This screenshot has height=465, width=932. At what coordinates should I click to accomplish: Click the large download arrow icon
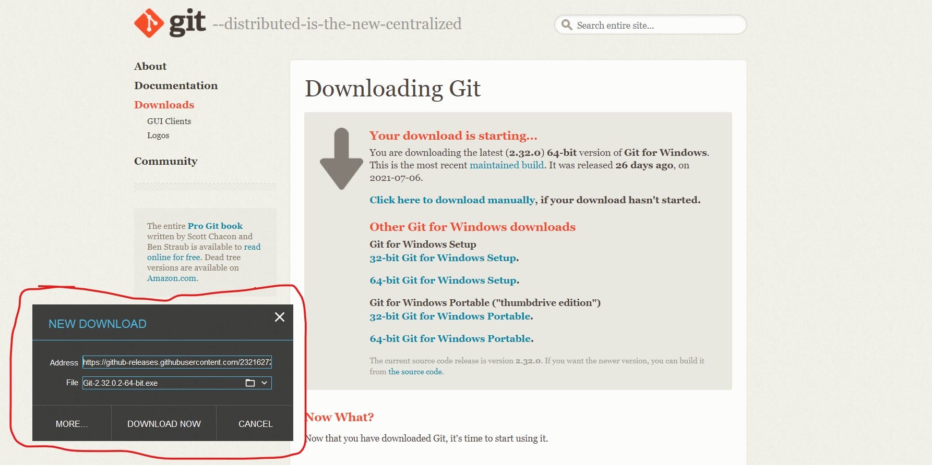click(341, 158)
